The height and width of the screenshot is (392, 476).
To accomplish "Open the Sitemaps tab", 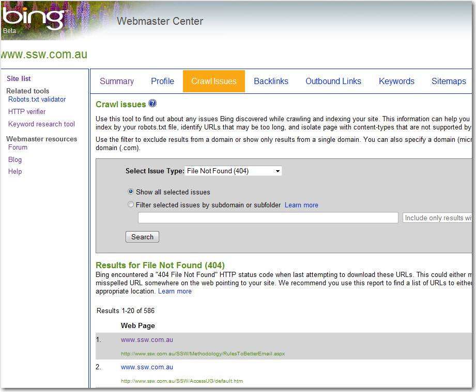I will click(x=449, y=81).
